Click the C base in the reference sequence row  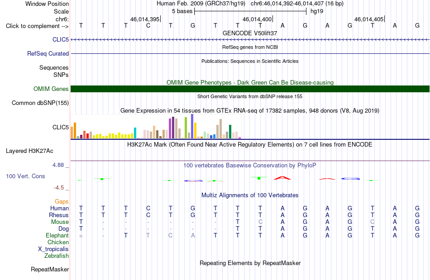148,25
